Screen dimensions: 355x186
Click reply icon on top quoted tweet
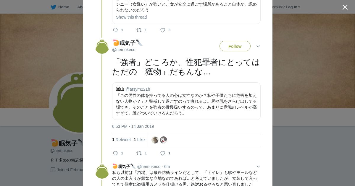[116, 30]
